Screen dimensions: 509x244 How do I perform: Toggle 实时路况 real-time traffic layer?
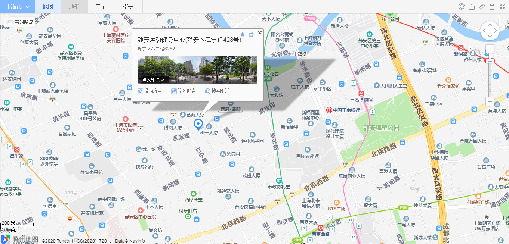(20, 22)
